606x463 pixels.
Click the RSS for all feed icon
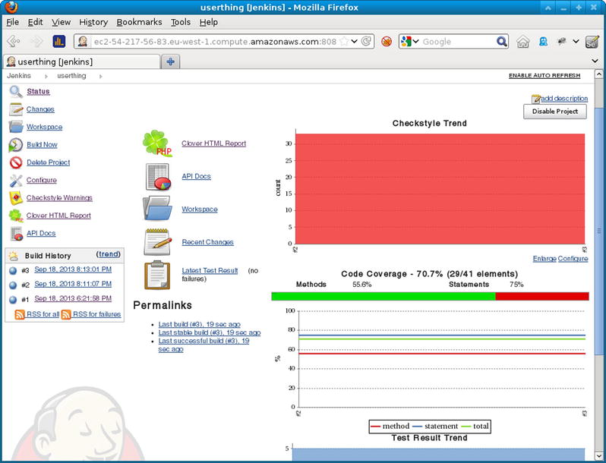tap(20, 314)
